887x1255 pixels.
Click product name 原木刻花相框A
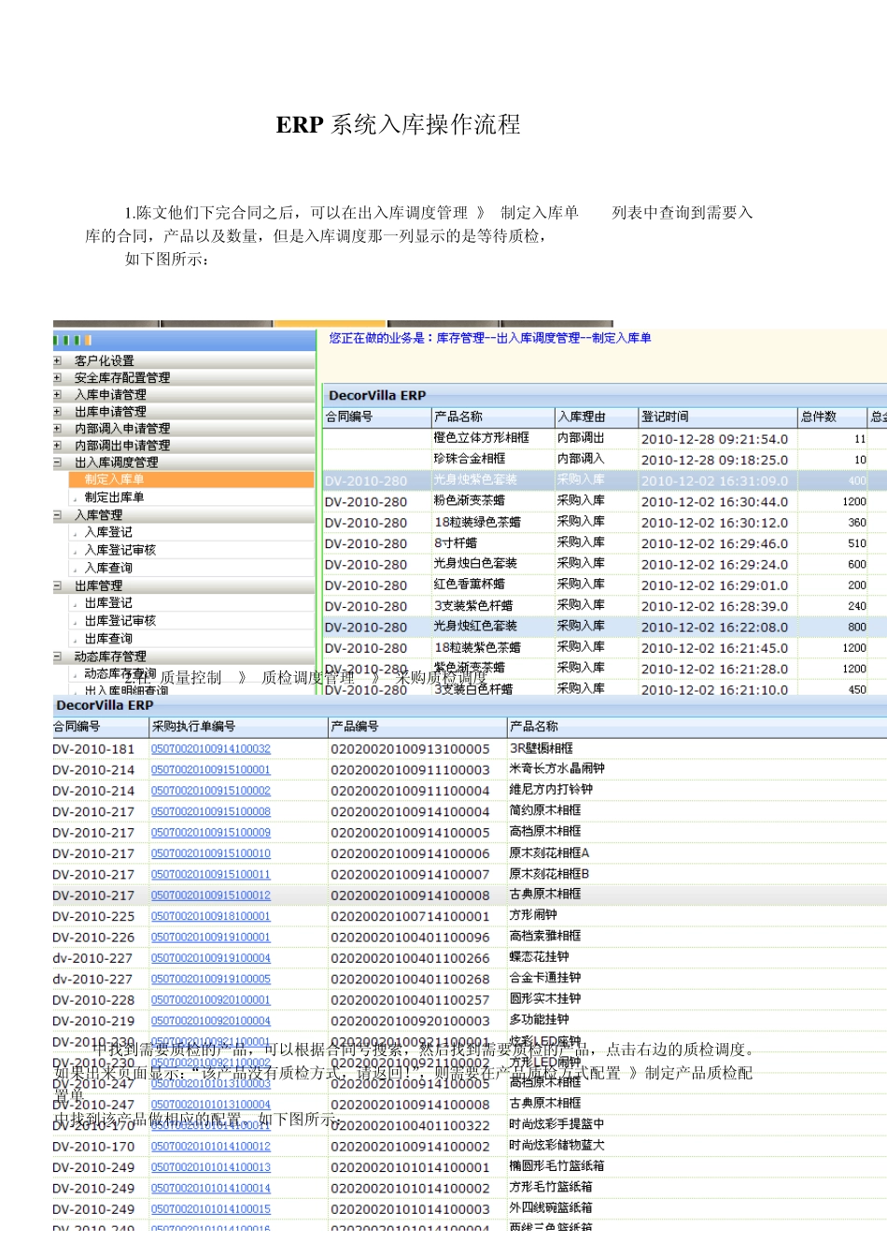(x=549, y=853)
